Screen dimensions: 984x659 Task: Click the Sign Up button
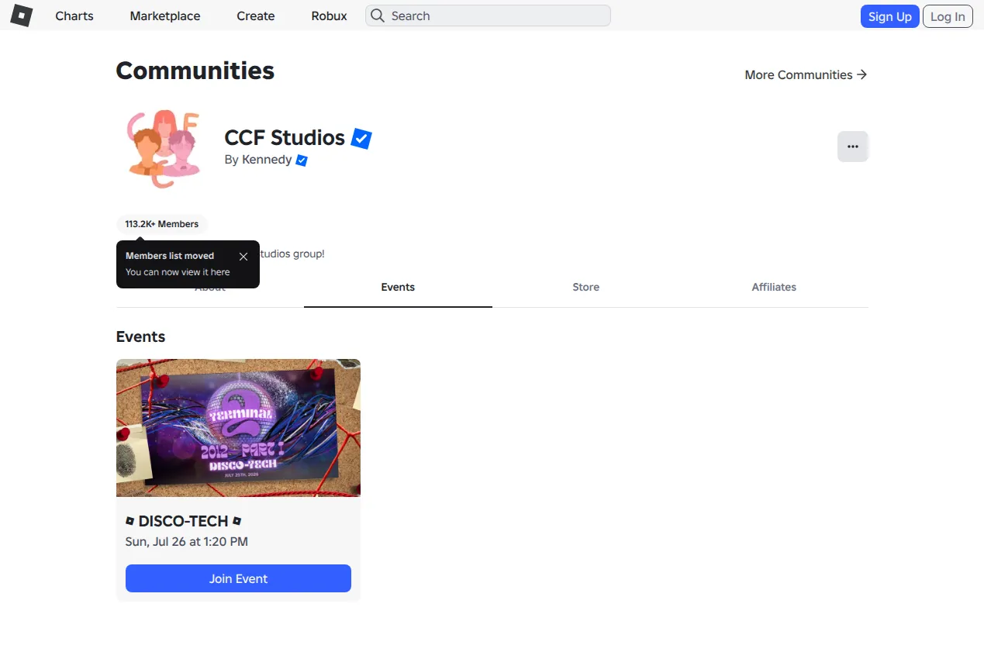pyautogui.click(x=890, y=16)
